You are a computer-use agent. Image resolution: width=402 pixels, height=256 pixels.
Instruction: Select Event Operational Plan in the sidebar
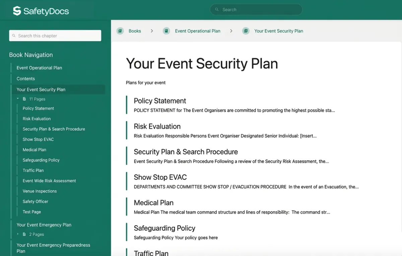pos(39,68)
